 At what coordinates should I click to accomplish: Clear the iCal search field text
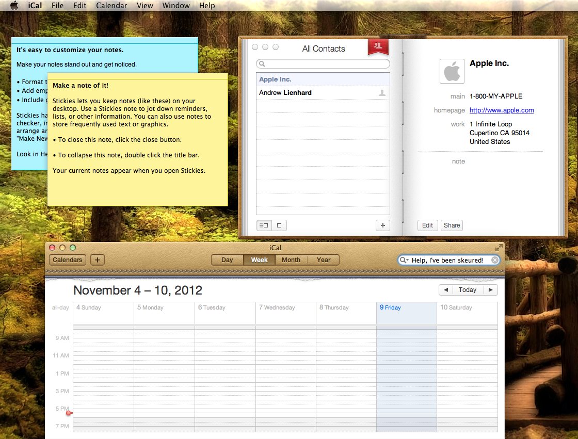(x=495, y=260)
